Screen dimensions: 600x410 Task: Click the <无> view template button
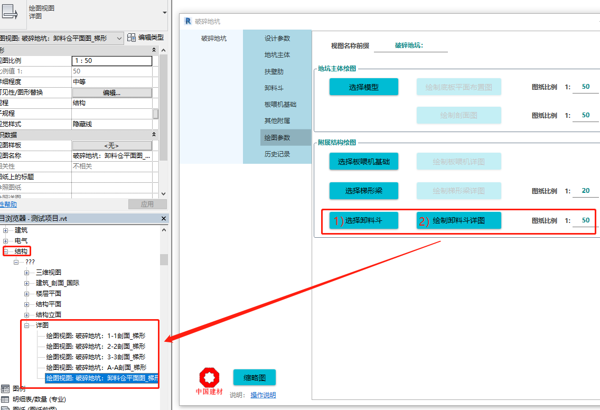[x=112, y=145]
